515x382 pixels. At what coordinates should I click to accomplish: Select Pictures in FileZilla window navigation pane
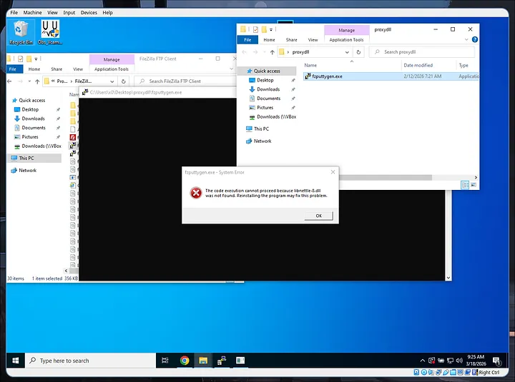(30, 136)
